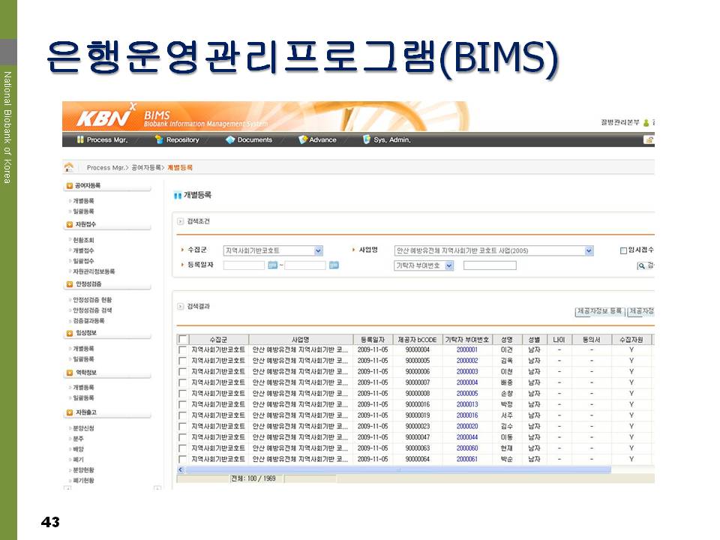
Task: Click the Sys. Admin. shield icon
Action: 367,139
